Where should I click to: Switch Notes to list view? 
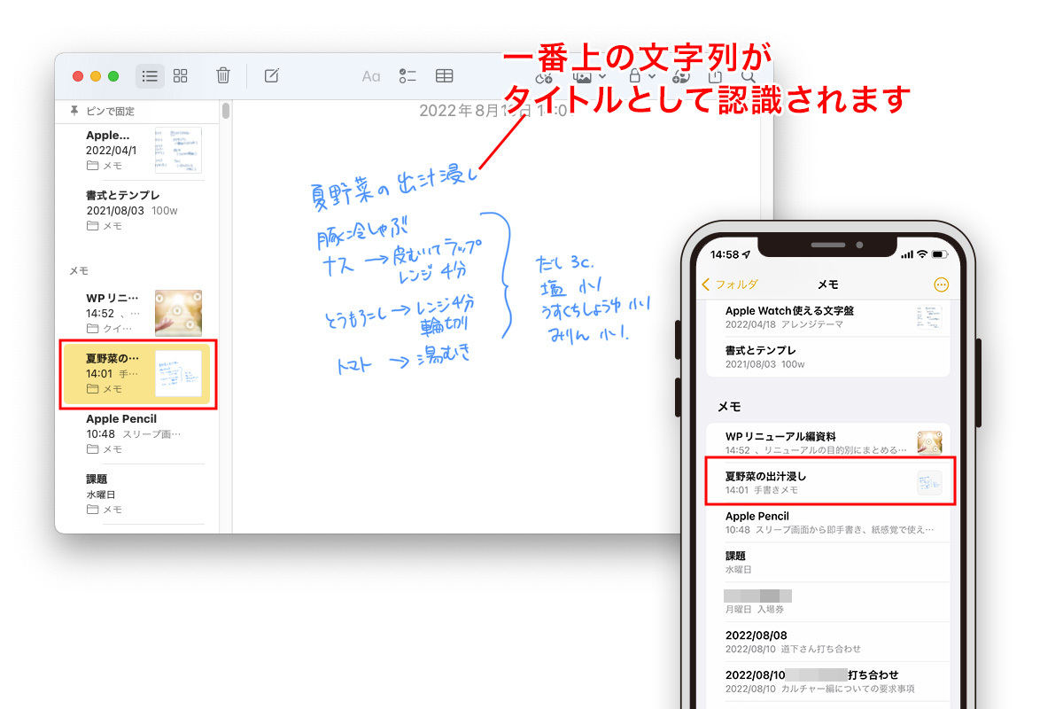[x=150, y=76]
